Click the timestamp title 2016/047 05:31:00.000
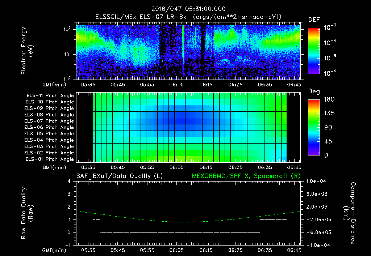 click(188, 9)
